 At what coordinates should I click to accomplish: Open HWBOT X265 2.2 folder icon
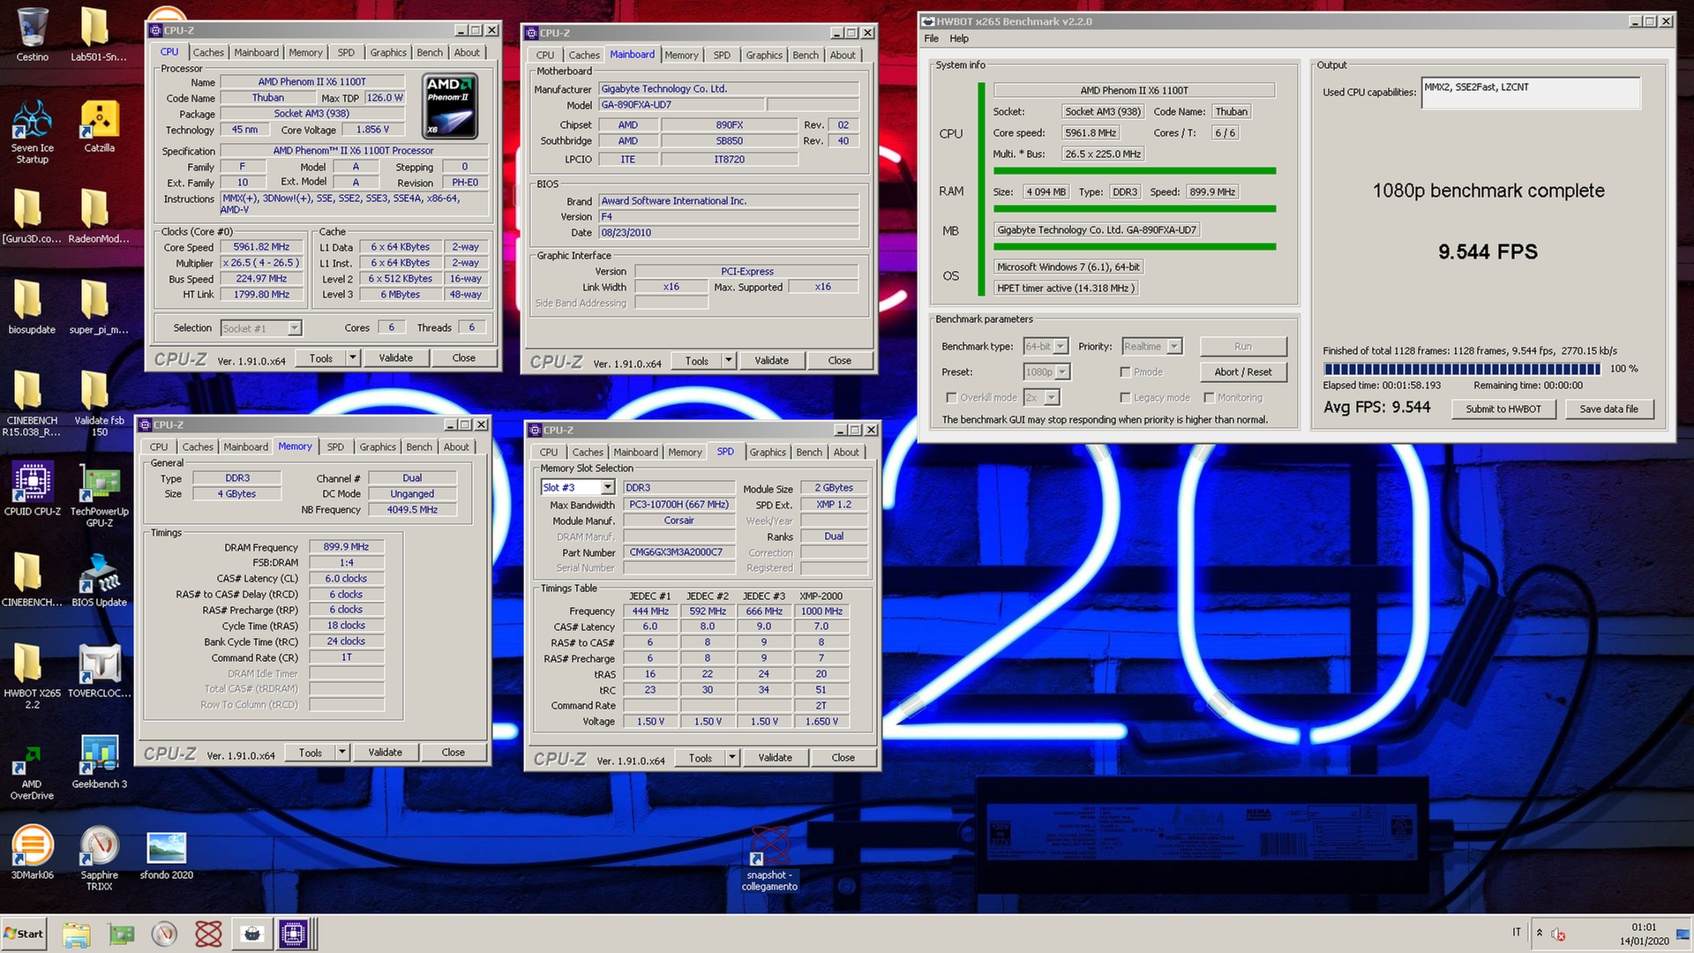tap(32, 675)
